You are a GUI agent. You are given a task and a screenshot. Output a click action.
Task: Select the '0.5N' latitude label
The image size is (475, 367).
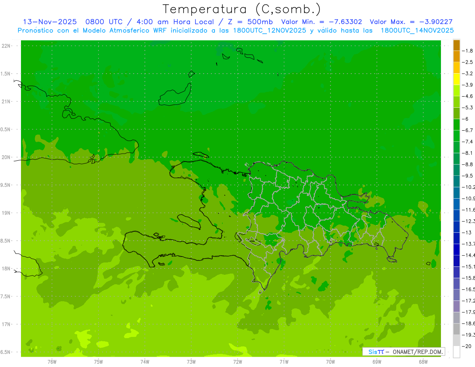click(6, 129)
